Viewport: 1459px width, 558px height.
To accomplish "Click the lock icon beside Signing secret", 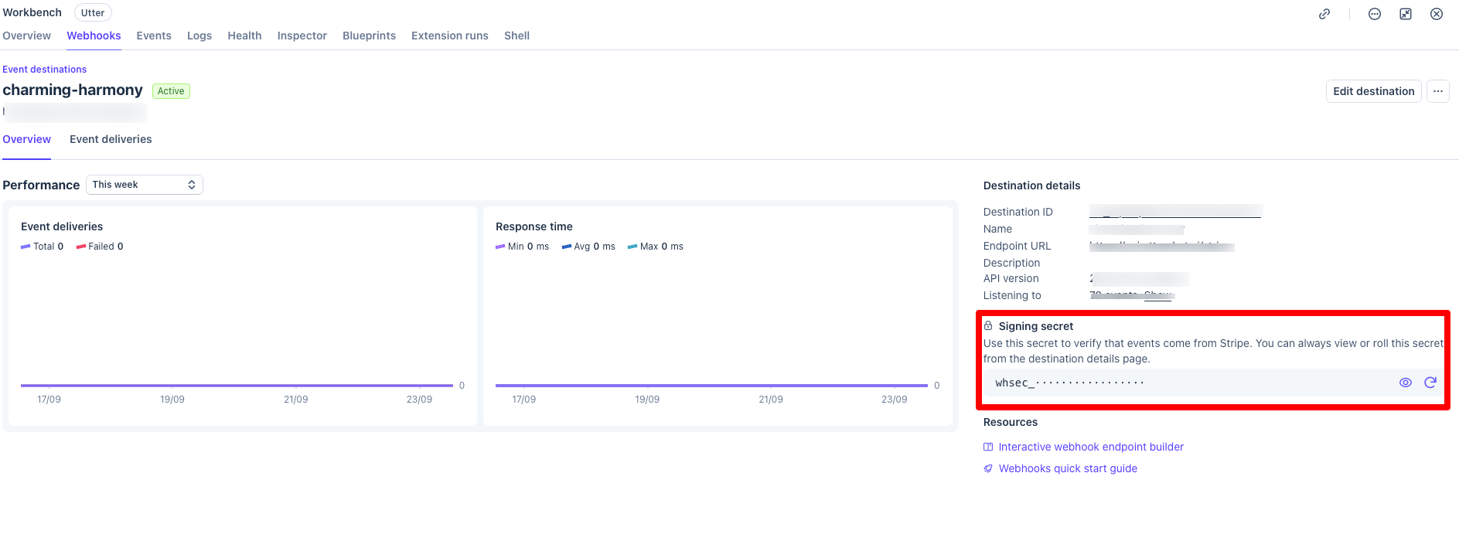I will (x=988, y=326).
